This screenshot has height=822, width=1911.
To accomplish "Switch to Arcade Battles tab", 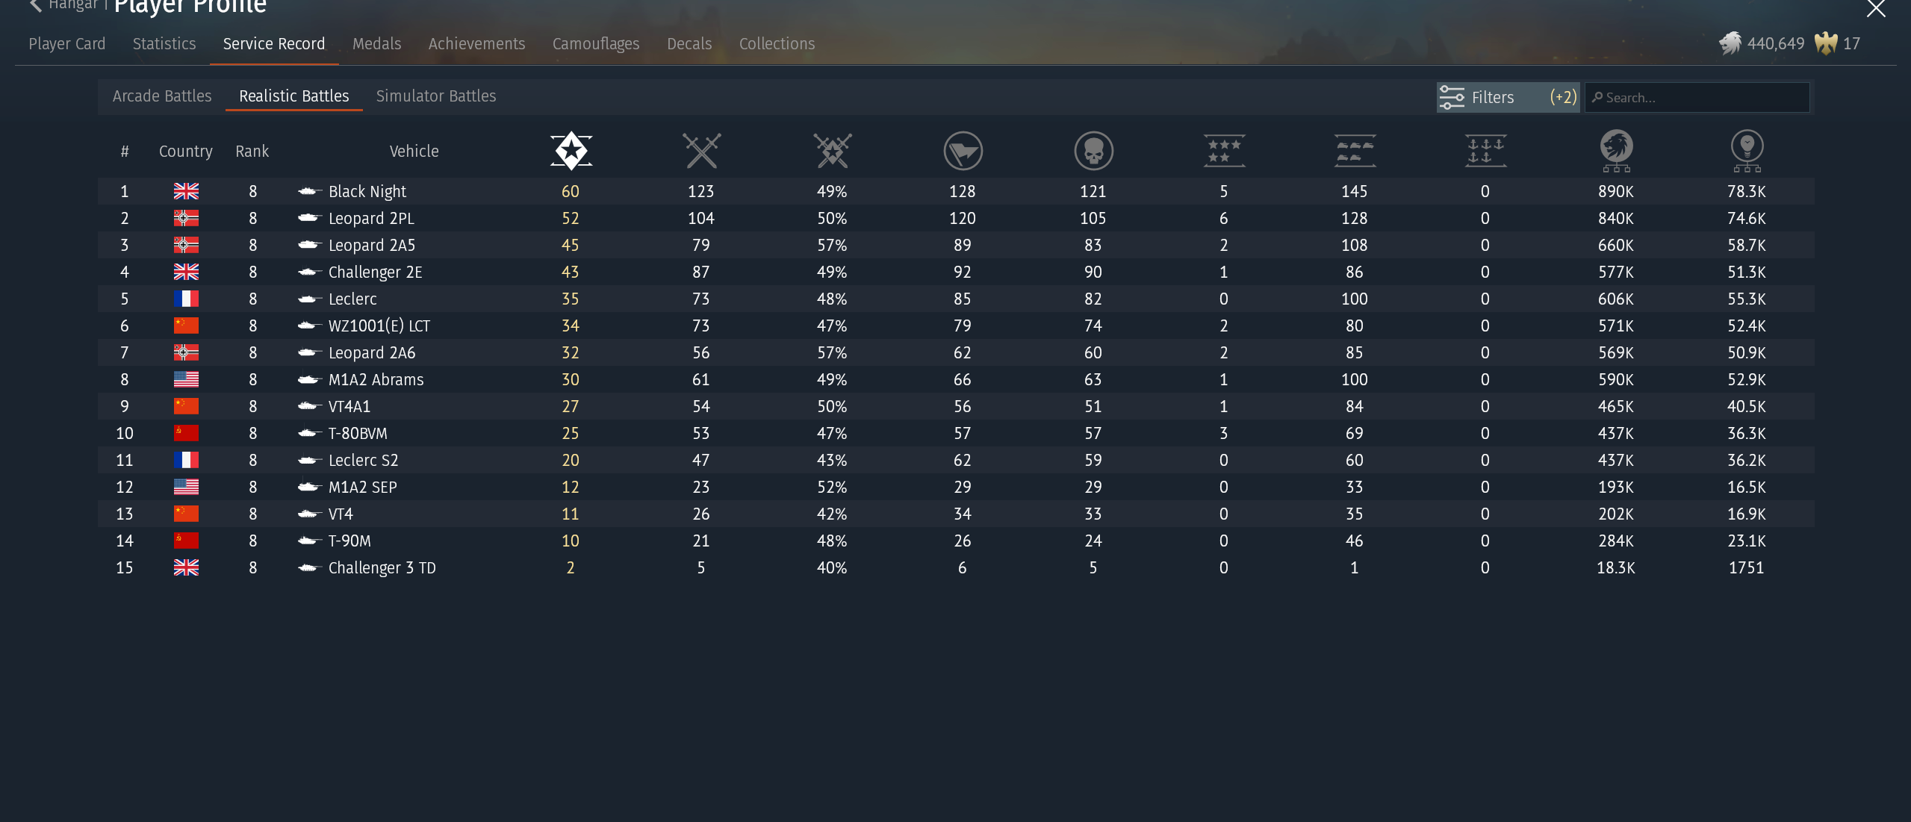I will point(162,96).
